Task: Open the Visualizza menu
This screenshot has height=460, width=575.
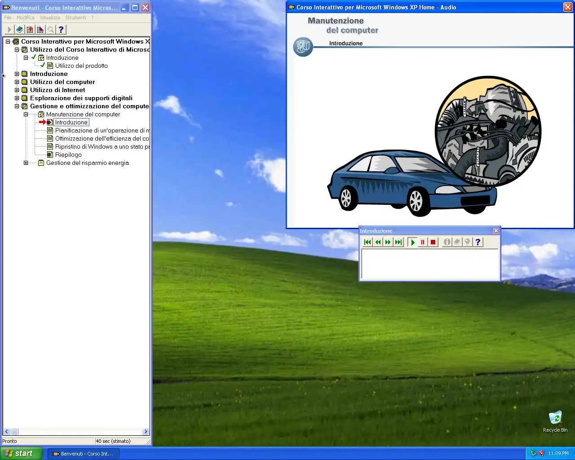Action: point(50,18)
